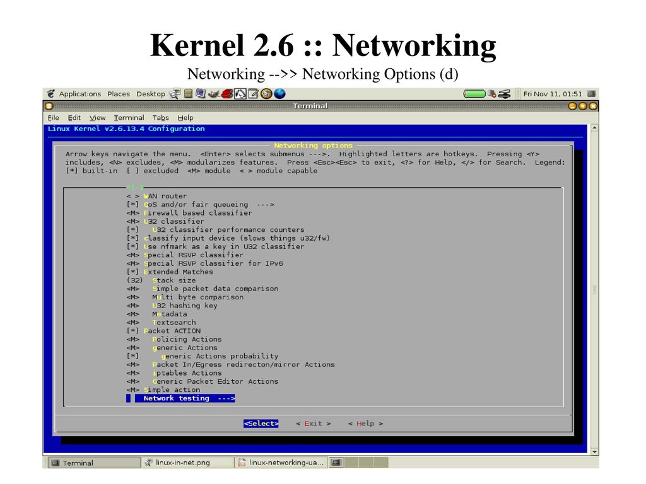Select Special RSVP classifier for IPv6 row

(205, 263)
